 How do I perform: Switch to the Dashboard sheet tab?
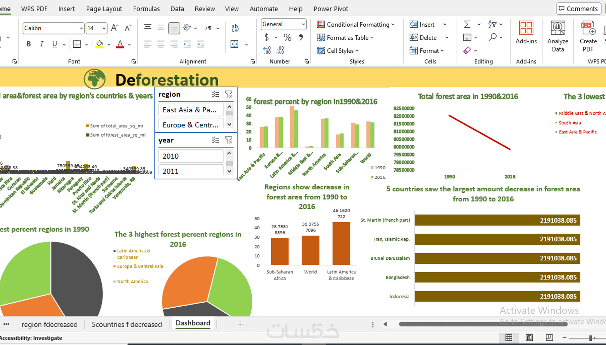click(x=193, y=323)
